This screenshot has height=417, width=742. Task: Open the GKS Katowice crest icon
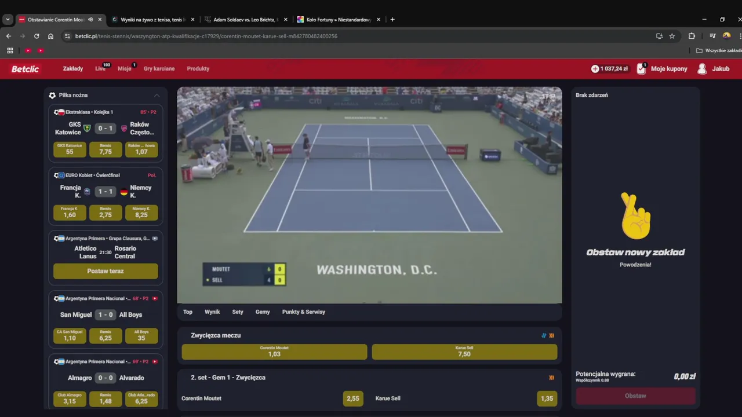(88, 128)
